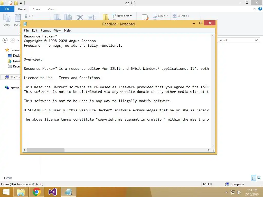The height and width of the screenshot is (197, 263).
Task: Click the '120 KB' status bar entry
Action: coord(207,184)
